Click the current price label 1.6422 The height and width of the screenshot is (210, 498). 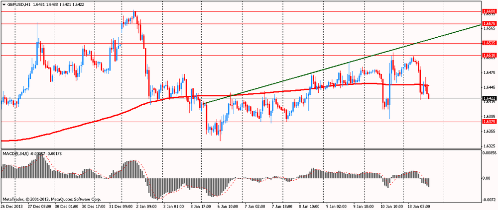point(489,98)
